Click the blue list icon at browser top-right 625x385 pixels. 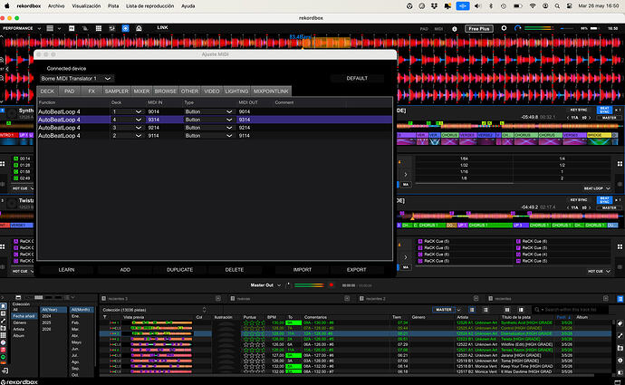tap(620, 299)
